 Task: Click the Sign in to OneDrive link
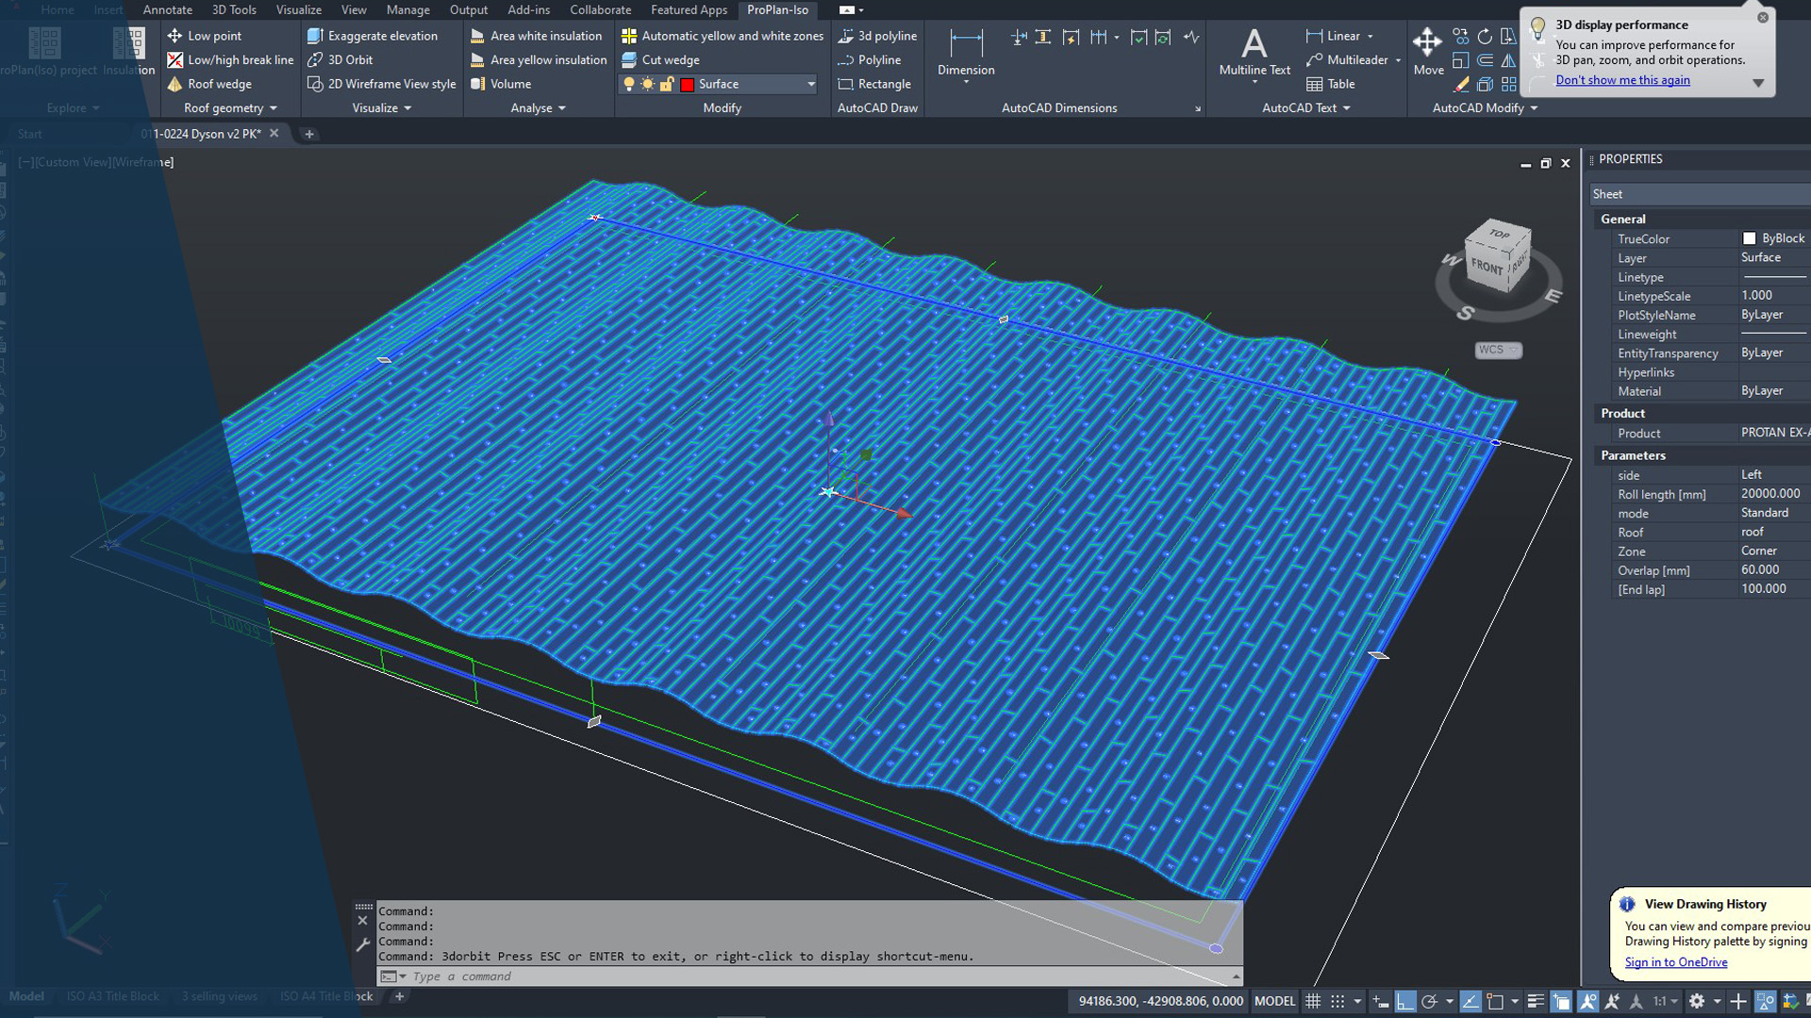(x=1675, y=962)
